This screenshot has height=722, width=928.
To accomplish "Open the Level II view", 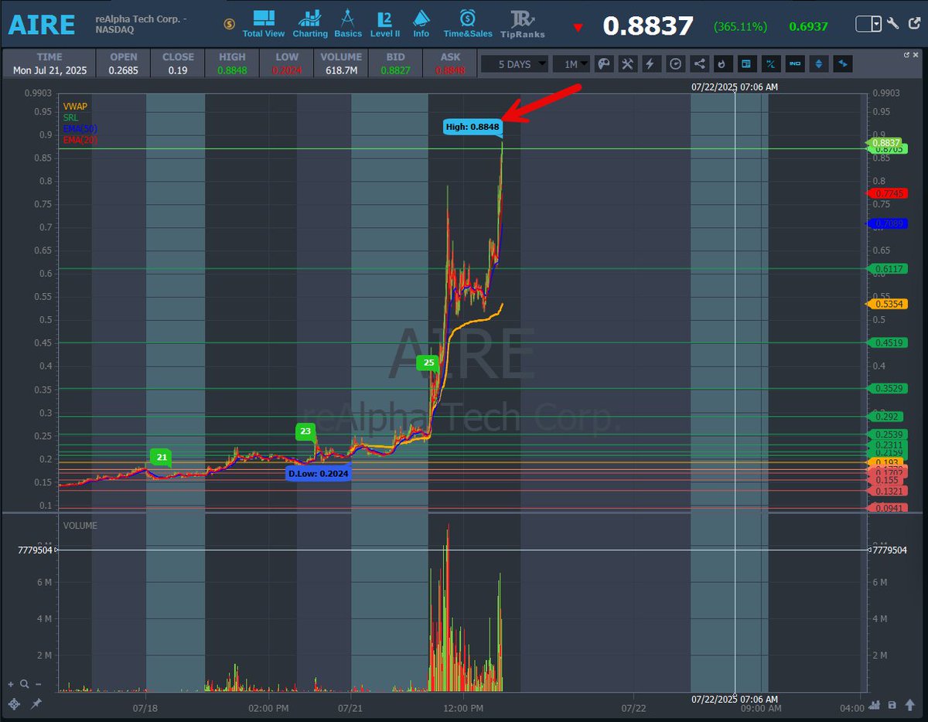I will 385,23.
